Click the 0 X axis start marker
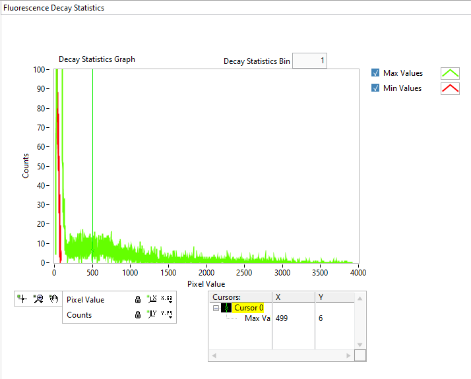Screen dimensions: 471x379 54,272
